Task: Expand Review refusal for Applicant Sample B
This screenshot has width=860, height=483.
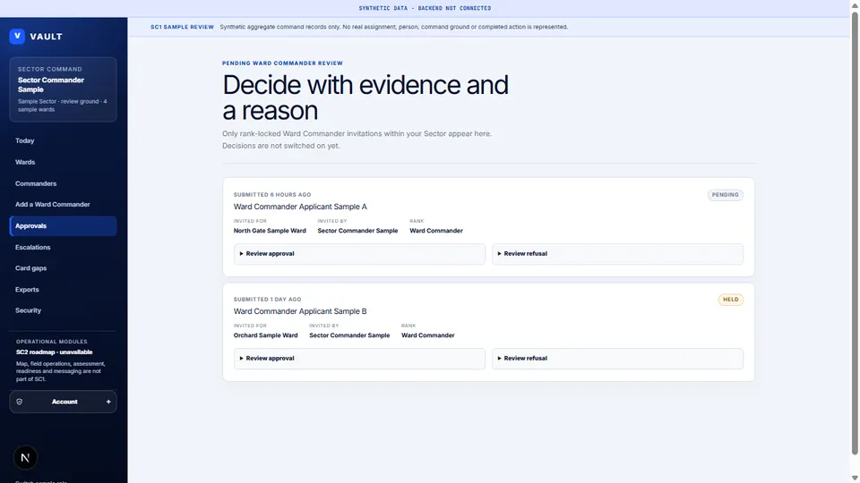Action: tap(617, 358)
